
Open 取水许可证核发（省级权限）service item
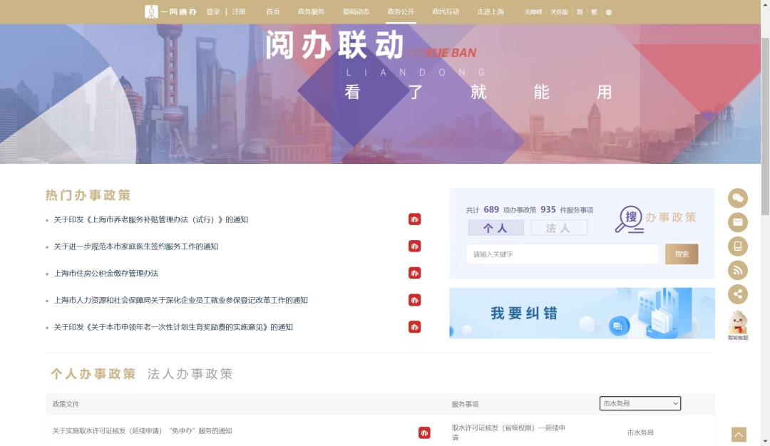509,432
